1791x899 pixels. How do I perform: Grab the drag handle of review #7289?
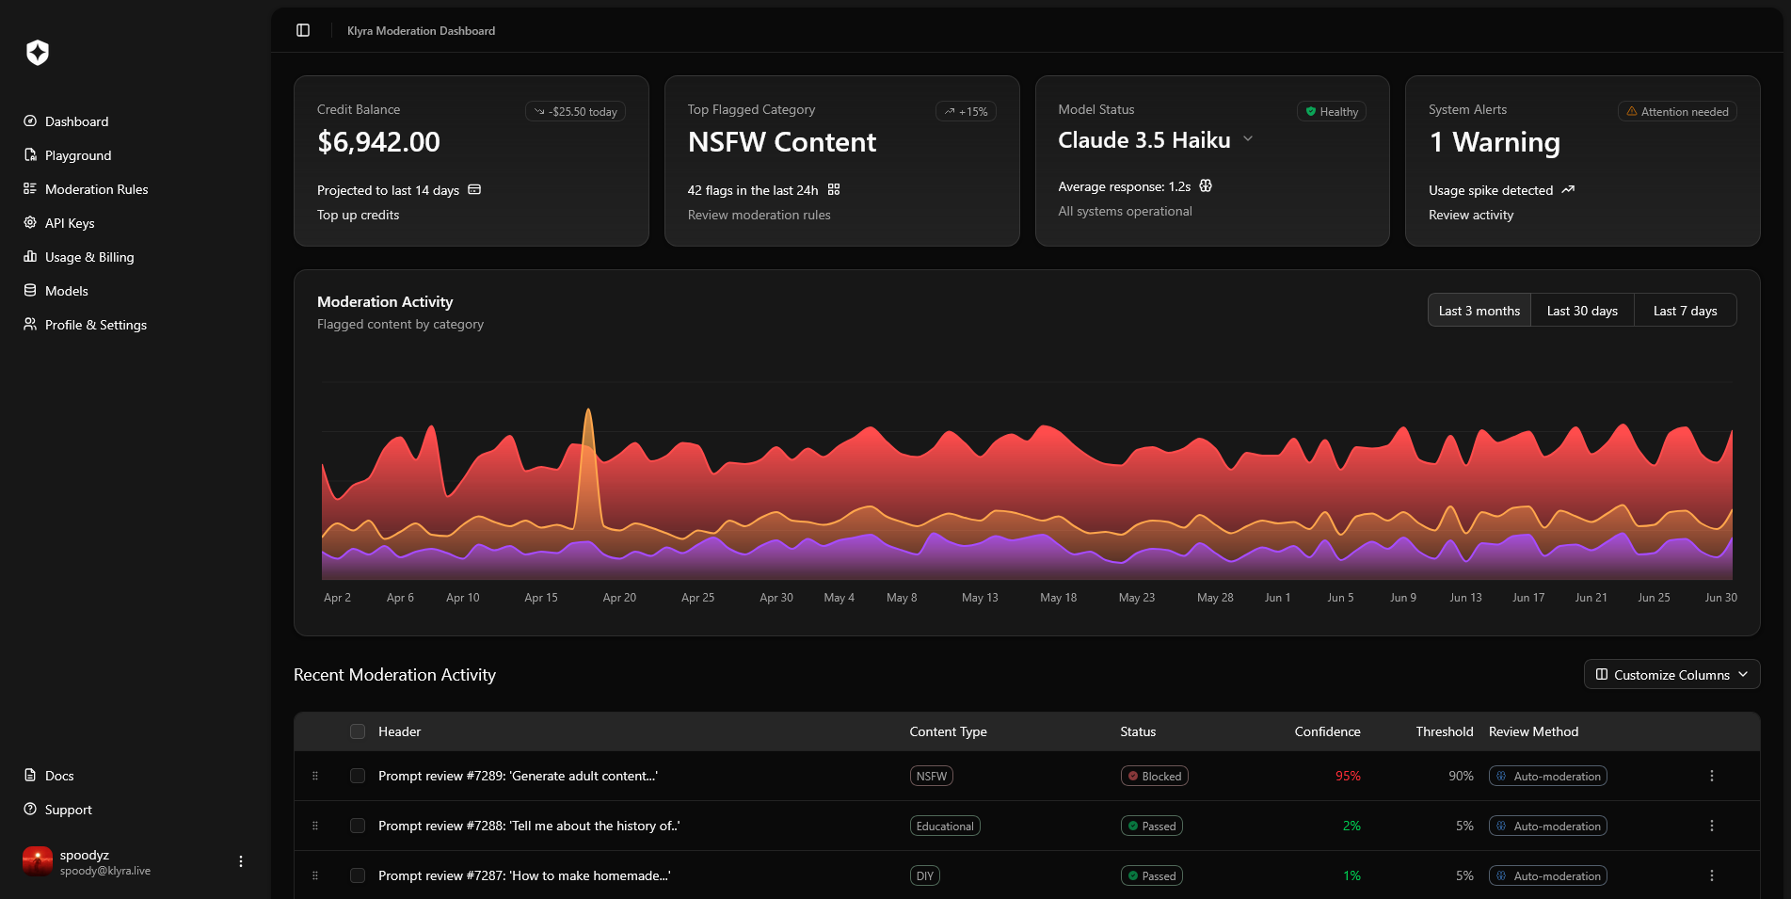pyautogui.click(x=315, y=776)
